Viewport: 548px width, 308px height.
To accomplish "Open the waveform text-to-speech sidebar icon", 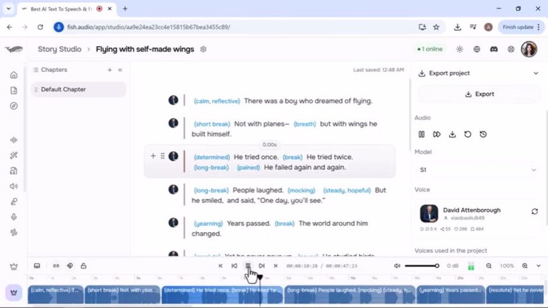I will click(14, 140).
